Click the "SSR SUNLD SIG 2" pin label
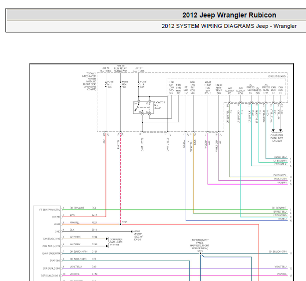Screen dimensions: 306x281 click(x=50, y=276)
